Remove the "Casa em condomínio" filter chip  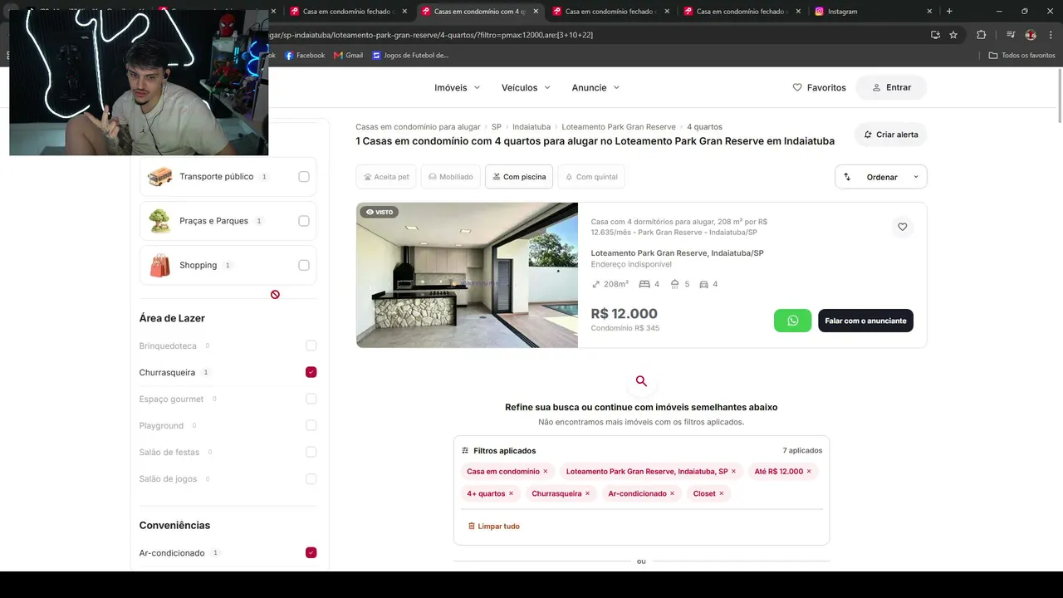(x=546, y=472)
